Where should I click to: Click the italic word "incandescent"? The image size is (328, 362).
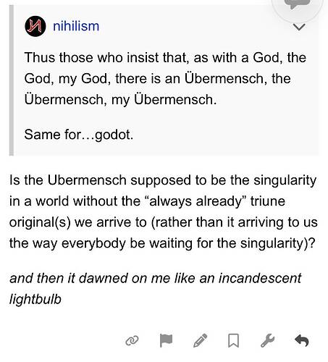point(260,278)
